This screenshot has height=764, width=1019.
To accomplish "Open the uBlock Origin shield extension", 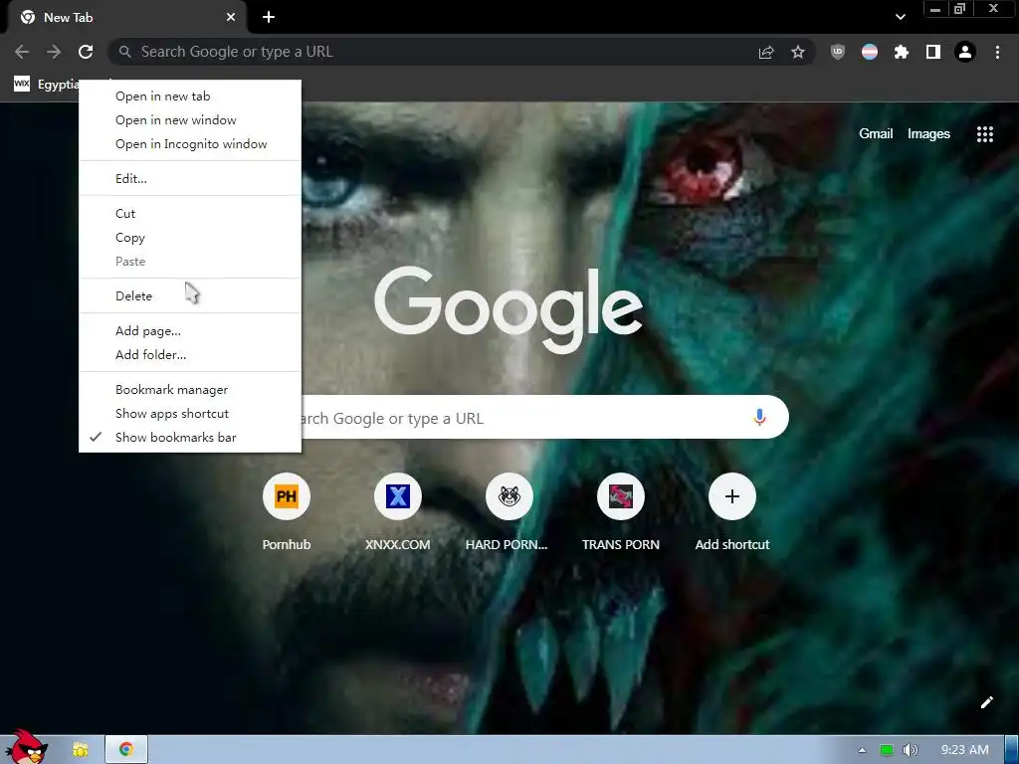I will [838, 52].
